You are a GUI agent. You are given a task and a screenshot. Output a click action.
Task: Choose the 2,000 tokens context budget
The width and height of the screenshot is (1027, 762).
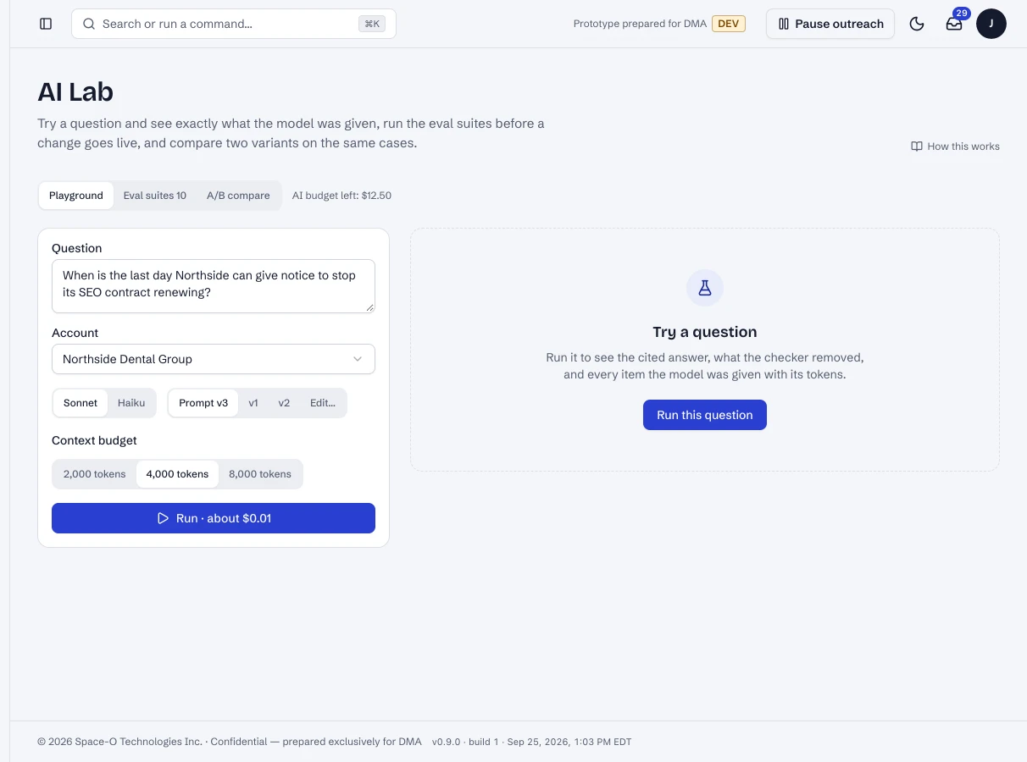point(95,474)
